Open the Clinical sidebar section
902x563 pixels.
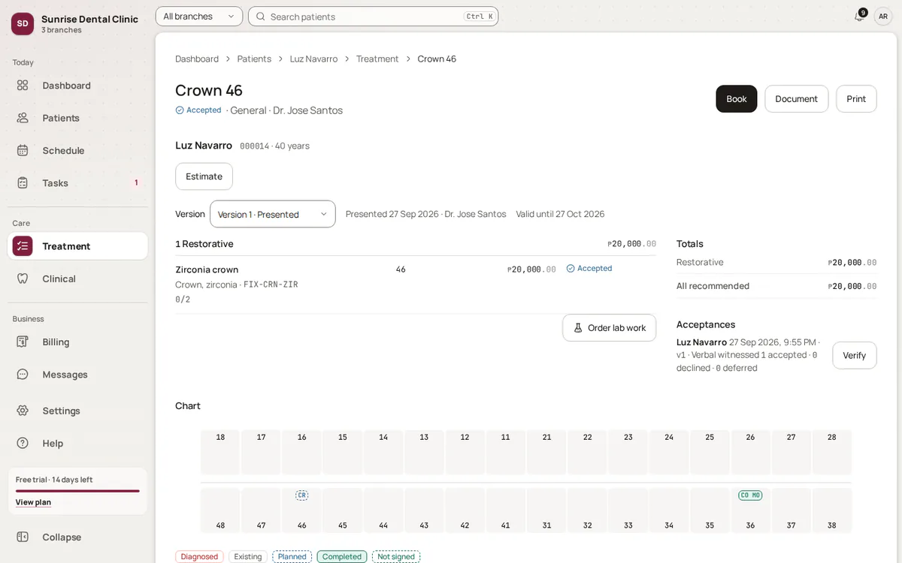pos(77,278)
